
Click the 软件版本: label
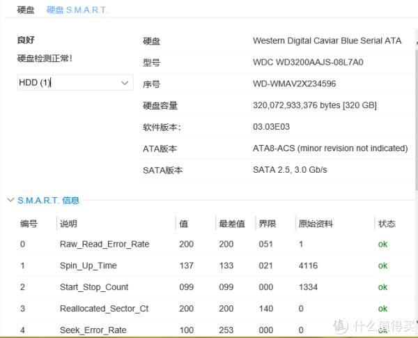pos(162,128)
